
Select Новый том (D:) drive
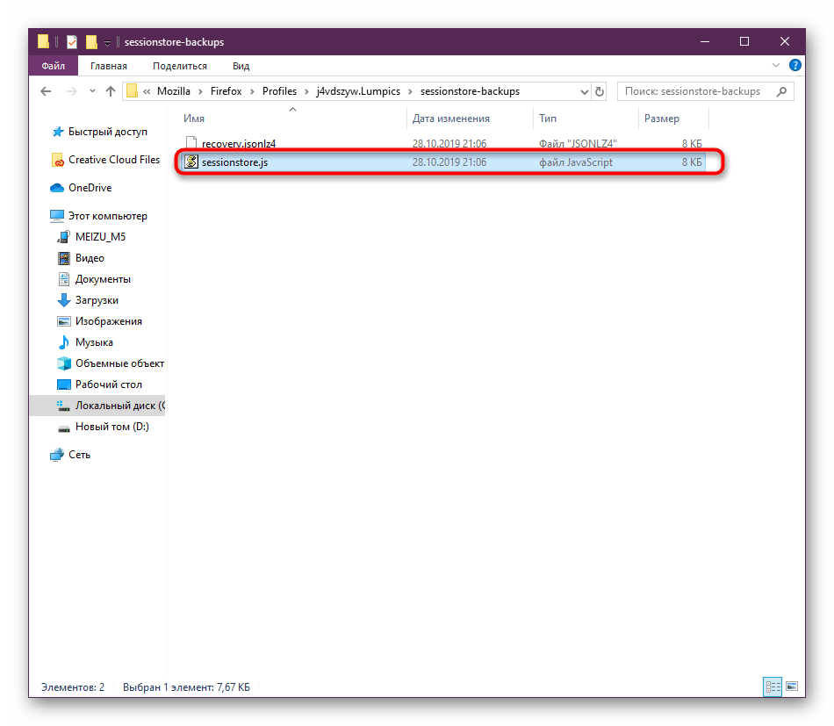[x=111, y=427]
